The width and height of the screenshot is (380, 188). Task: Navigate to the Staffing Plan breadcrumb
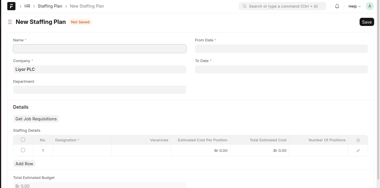tap(50, 6)
